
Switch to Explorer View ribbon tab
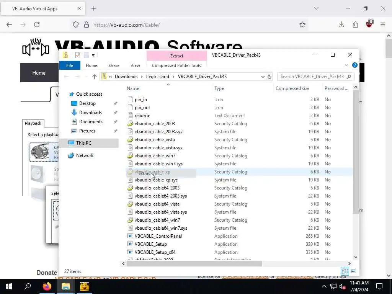point(135,65)
